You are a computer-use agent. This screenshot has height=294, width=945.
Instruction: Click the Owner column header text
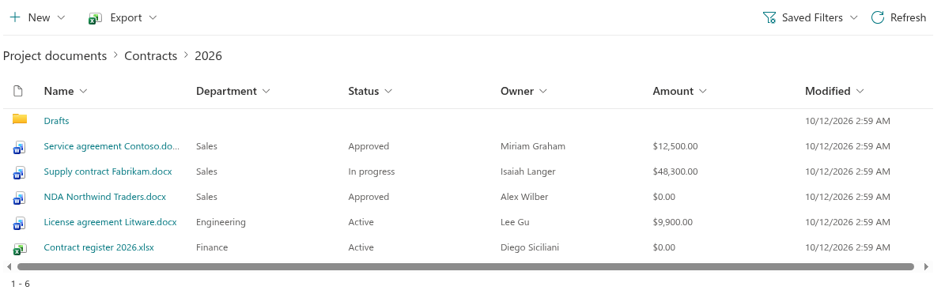pos(517,92)
